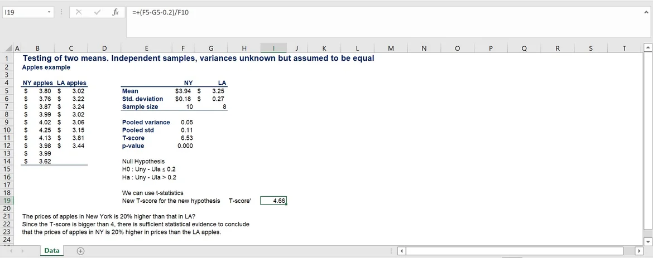Switch to the Data sheet tab
Image resolution: width=653 pixels, height=258 pixels.
click(52, 251)
